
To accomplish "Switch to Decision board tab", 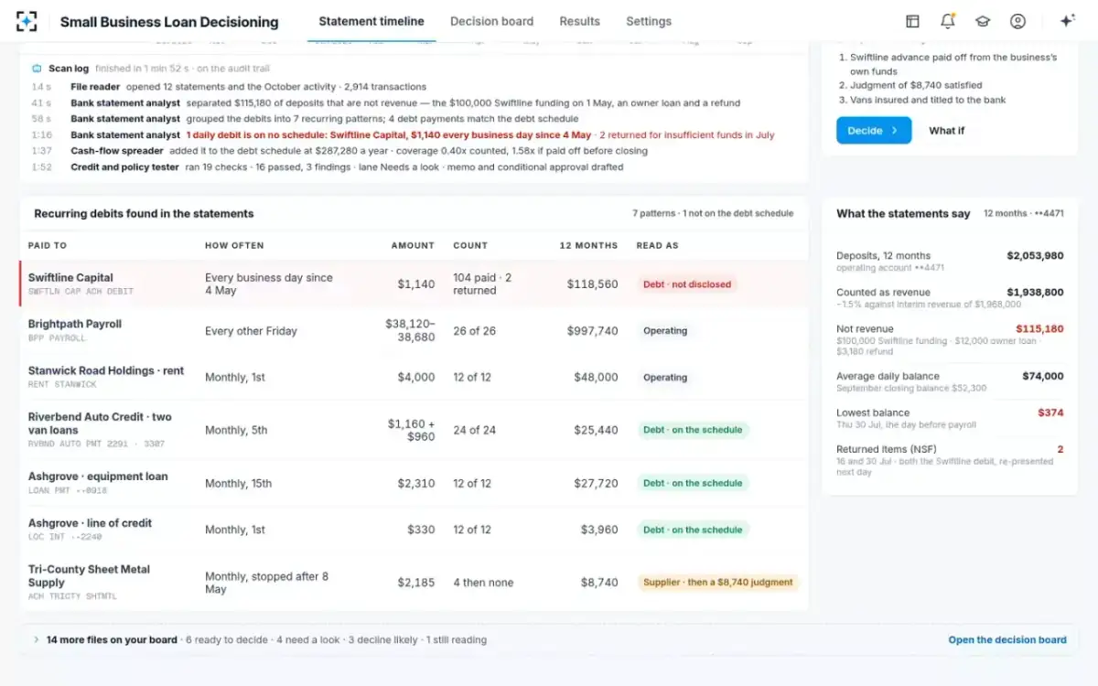I will 491,21.
